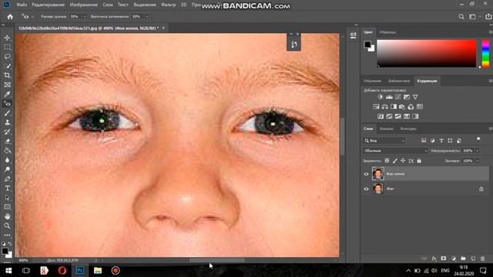Select the Path Selection tool
The image size is (493, 277).
point(7,198)
